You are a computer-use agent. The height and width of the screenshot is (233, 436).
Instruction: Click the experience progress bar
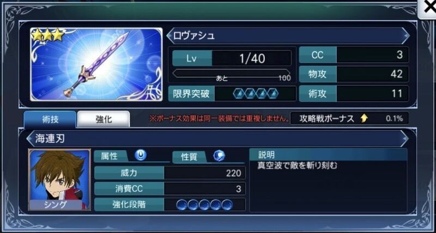231,73
